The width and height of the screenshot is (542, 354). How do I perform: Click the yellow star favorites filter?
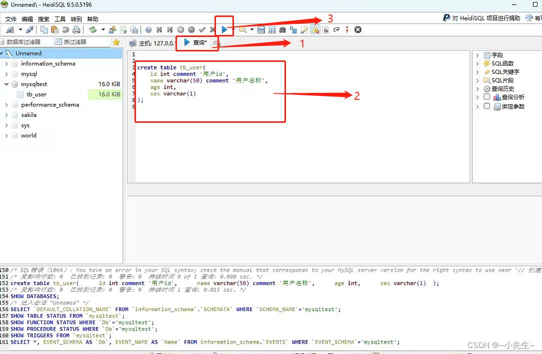pyautogui.click(x=116, y=42)
